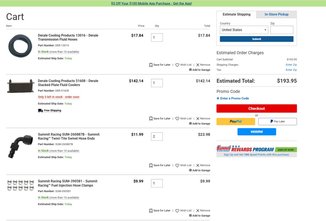The width and height of the screenshot is (326, 221).
Task: Switch to the In-Store Pickup tab
Action: point(276,14)
